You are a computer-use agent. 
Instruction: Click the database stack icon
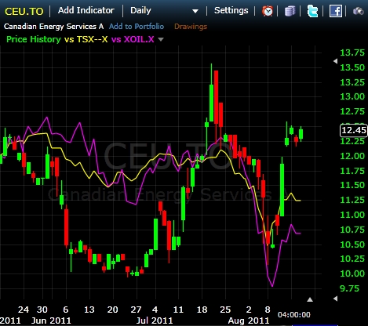pos(290,11)
